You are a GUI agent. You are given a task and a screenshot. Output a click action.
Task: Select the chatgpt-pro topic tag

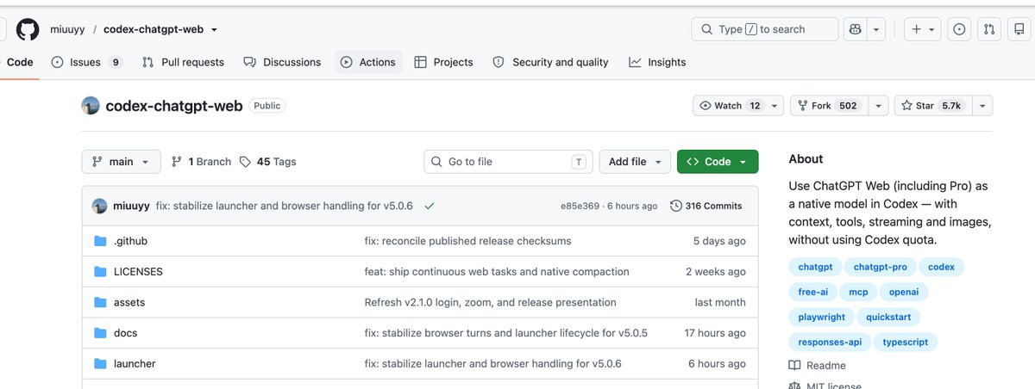point(879,267)
